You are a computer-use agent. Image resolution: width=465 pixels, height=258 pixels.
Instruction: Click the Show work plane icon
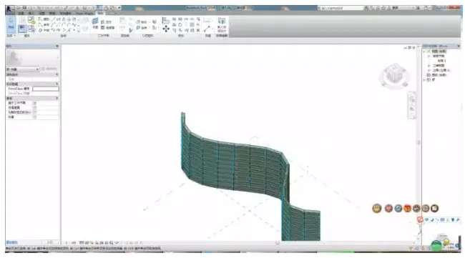click(x=106, y=22)
